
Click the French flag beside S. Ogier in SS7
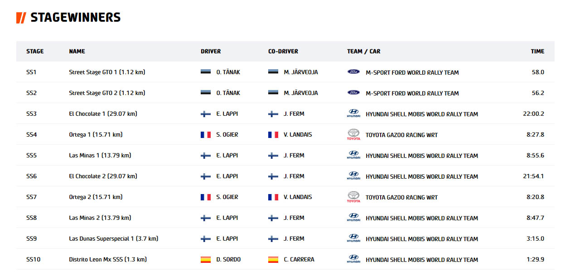coord(206,197)
